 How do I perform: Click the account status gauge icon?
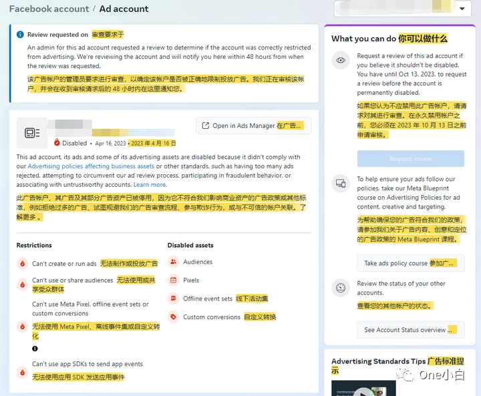click(341, 288)
